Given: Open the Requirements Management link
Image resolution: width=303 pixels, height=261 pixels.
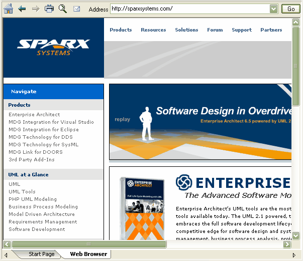Looking at the screenshot, I should pyautogui.click(x=43, y=221).
